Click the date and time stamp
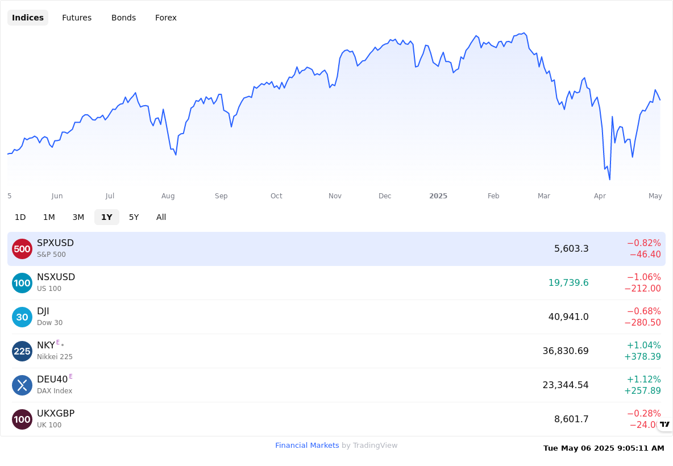This screenshot has height=466, width=673. (x=604, y=448)
